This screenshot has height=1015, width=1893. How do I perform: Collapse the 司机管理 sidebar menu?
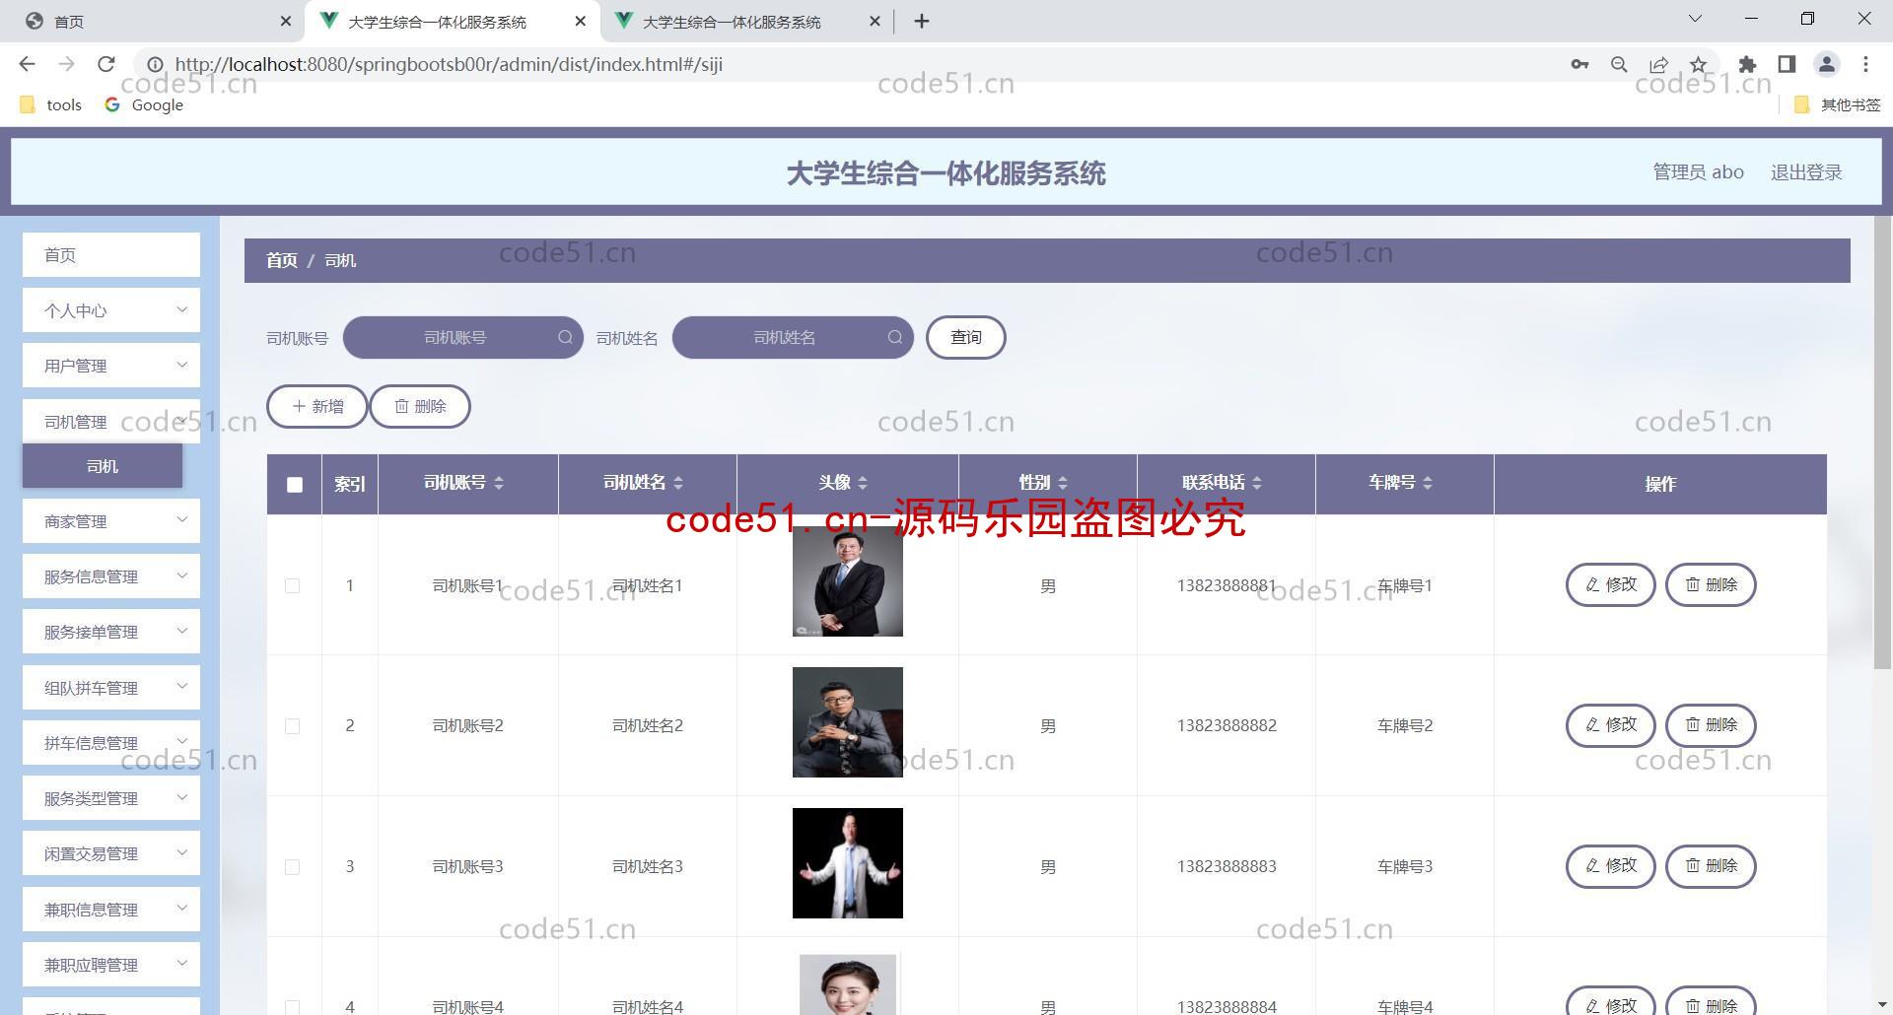[x=111, y=422]
